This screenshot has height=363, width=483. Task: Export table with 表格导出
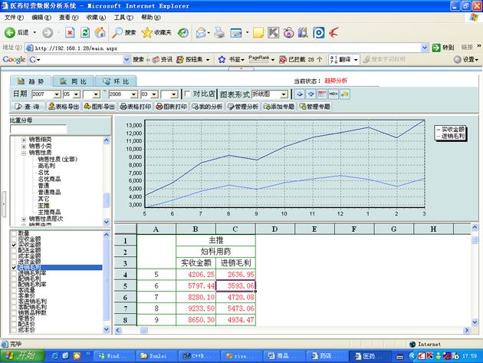click(64, 107)
